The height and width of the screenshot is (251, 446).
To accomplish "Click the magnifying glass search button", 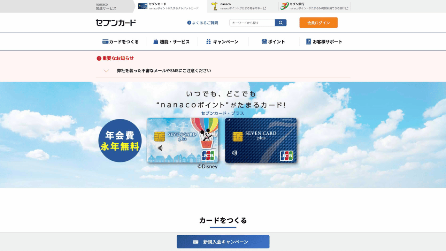I will coord(280,23).
